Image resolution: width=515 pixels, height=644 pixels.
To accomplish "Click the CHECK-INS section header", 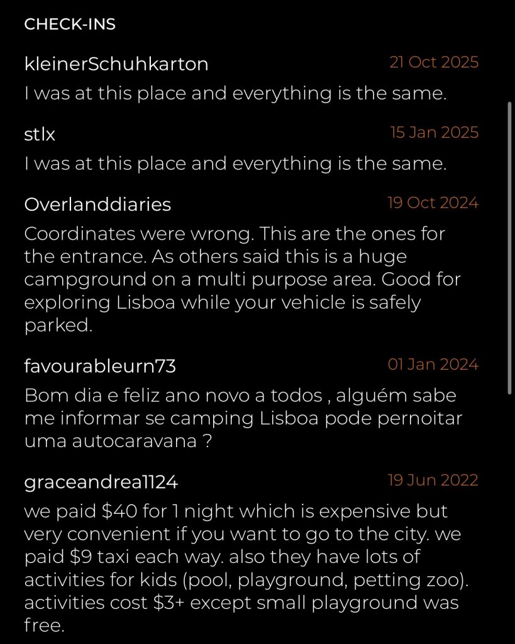I will pyautogui.click(x=69, y=25).
